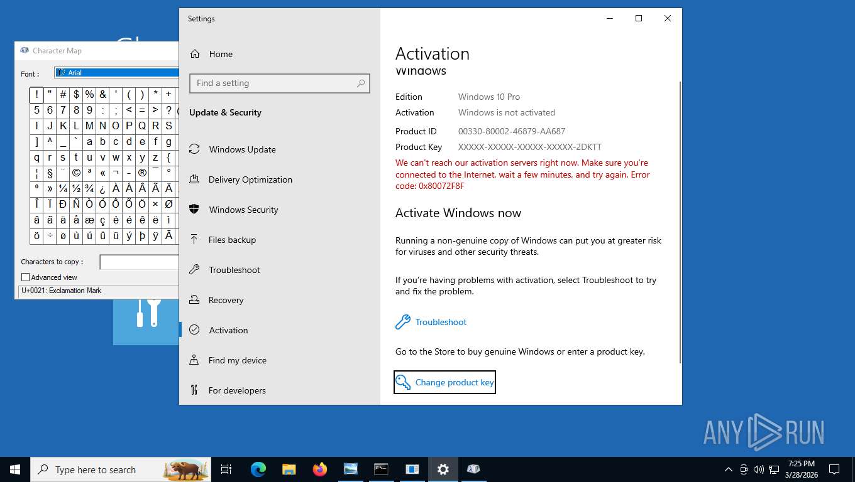Click the Meet Now tray icon
Viewport: 855px width, 482px height.
pos(744,469)
